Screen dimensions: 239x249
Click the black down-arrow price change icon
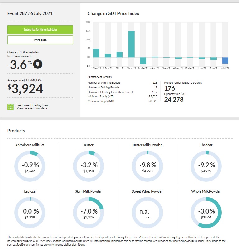pos(38,64)
